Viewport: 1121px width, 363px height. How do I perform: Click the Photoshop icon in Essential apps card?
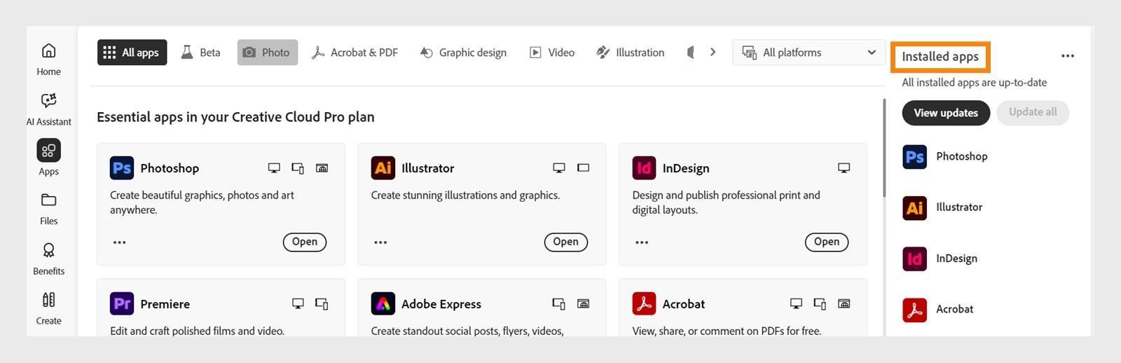(122, 168)
